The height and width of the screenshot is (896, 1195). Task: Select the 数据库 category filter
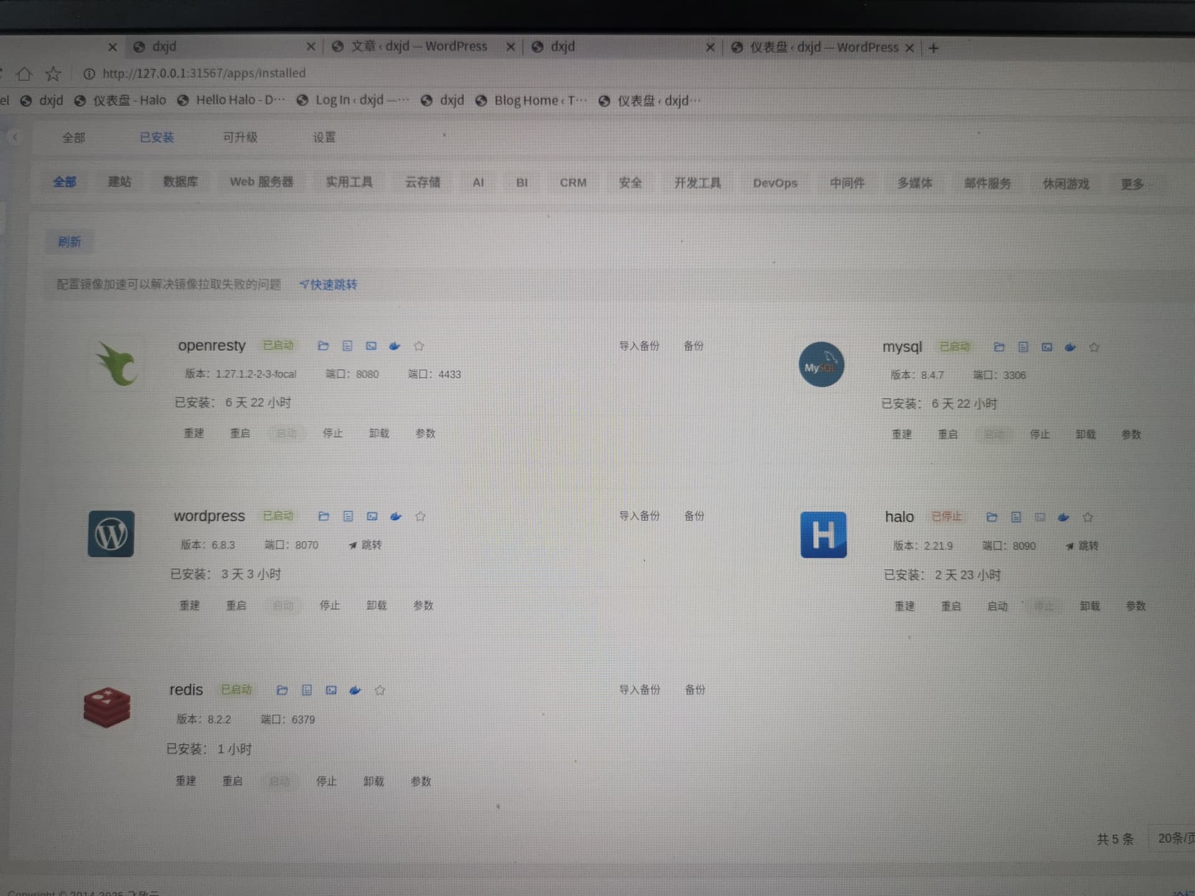tap(180, 182)
